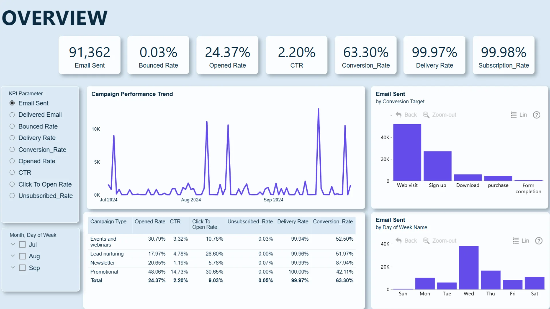Sort table by Unsubscribed_Rate header

pos(250,221)
